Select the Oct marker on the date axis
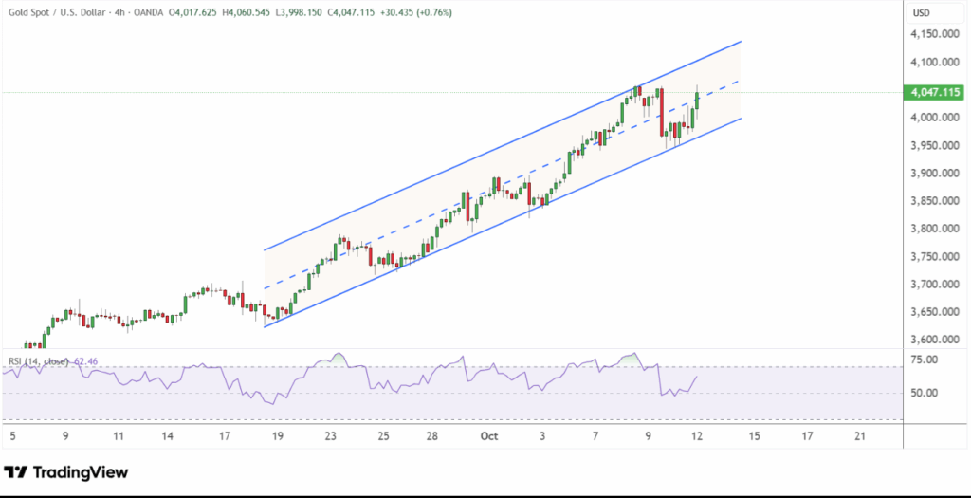The height and width of the screenshot is (498, 971). click(x=489, y=436)
